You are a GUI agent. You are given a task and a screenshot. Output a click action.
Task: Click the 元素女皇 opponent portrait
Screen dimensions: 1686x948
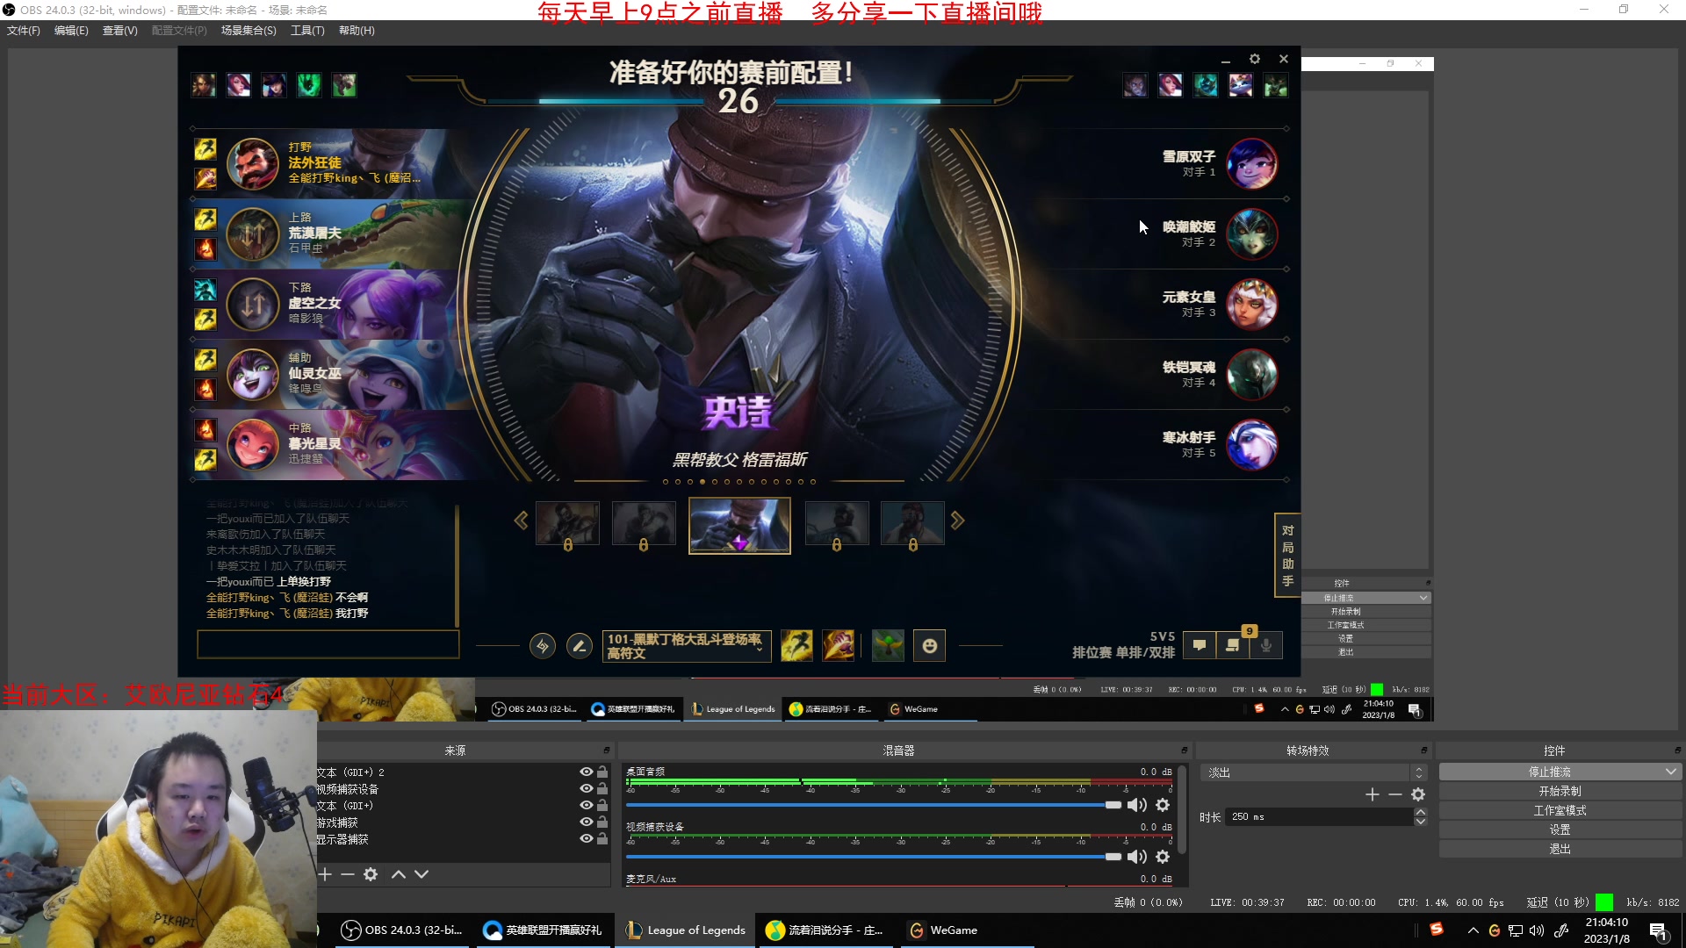(x=1251, y=305)
